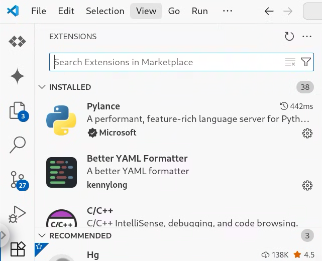This screenshot has width=322, height=261.
Task: Open the View menu
Action: pos(146,11)
